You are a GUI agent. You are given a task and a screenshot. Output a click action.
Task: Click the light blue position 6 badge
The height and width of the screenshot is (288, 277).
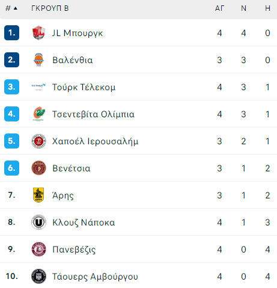point(11,168)
